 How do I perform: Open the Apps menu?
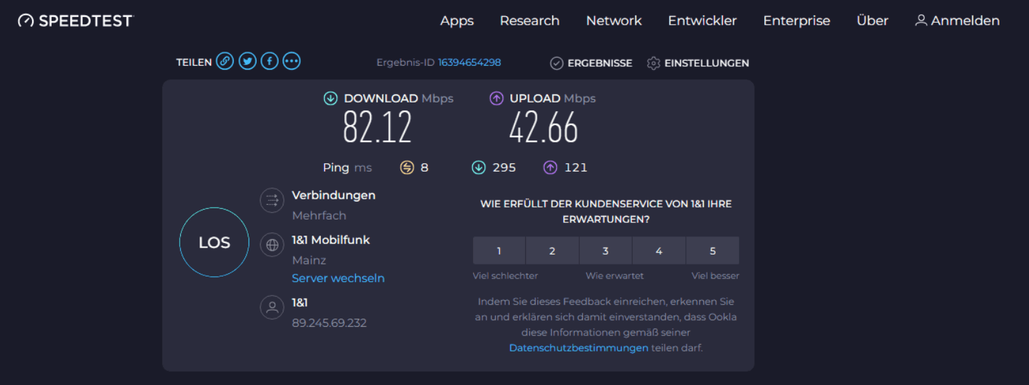457,21
